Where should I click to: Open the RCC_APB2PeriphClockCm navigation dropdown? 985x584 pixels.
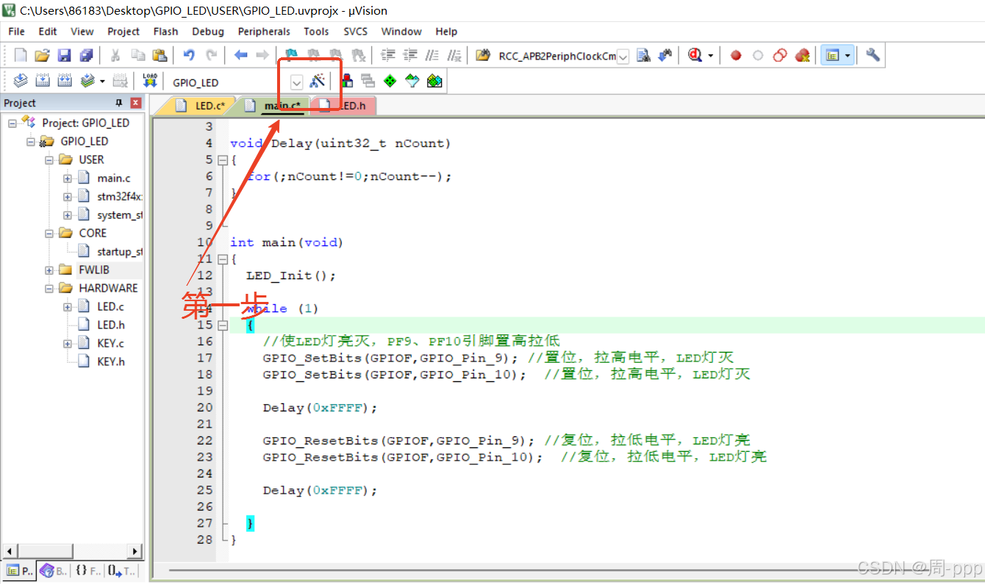click(x=624, y=55)
